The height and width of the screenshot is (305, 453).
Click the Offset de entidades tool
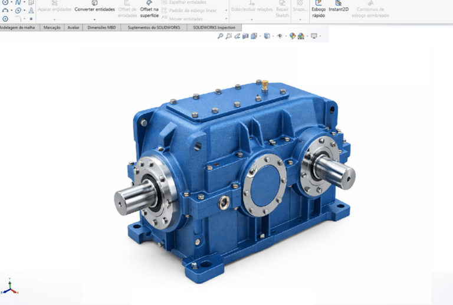[x=127, y=9]
